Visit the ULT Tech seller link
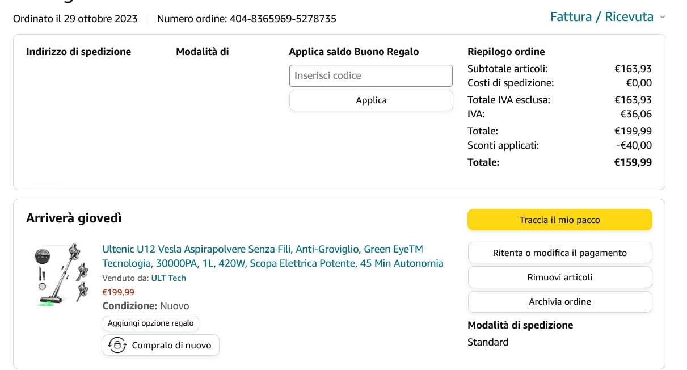687x370 pixels. click(168, 278)
